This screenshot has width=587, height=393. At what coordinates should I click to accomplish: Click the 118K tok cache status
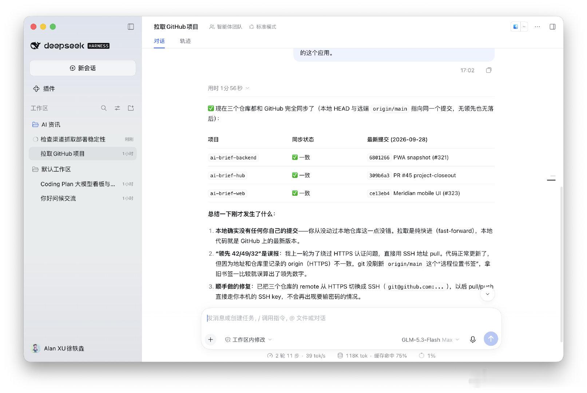372,356
